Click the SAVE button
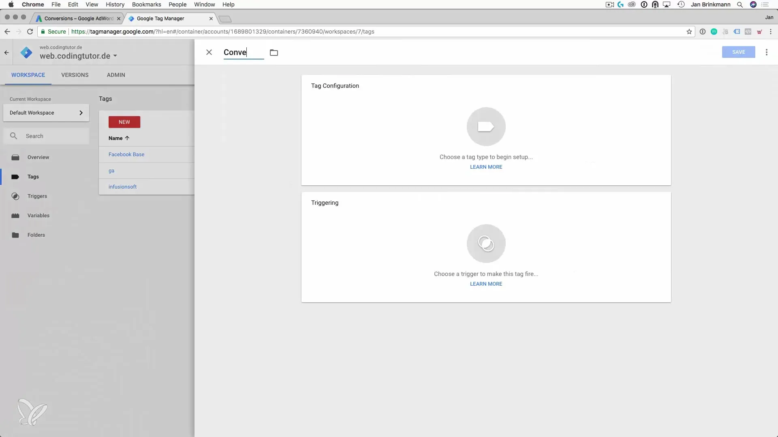Viewport: 778px width, 437px height. (738, 52)
